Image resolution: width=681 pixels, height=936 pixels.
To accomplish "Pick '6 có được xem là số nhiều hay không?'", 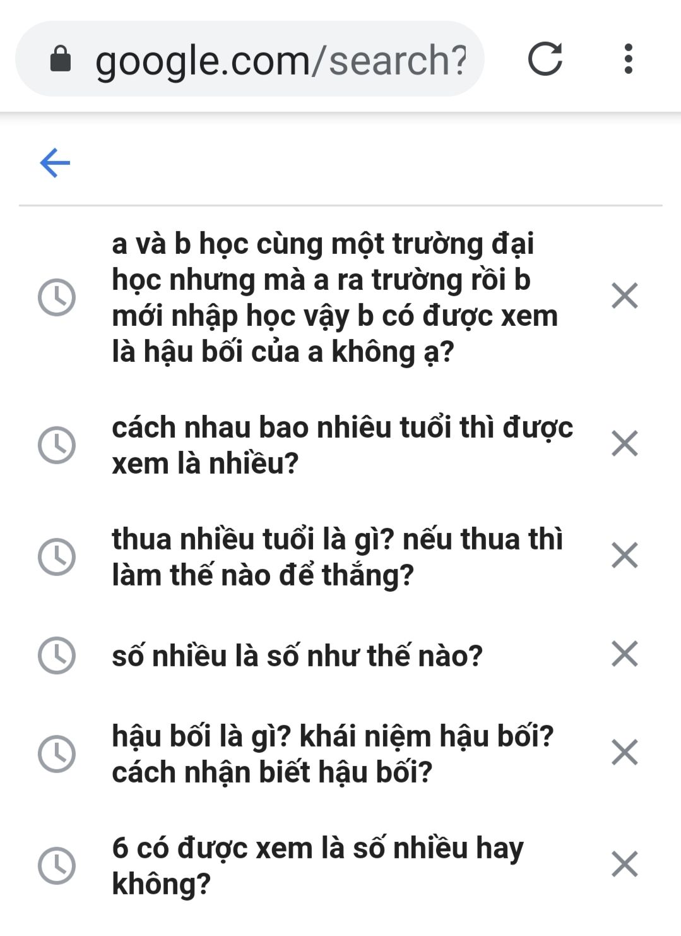I will coord(317,865).
